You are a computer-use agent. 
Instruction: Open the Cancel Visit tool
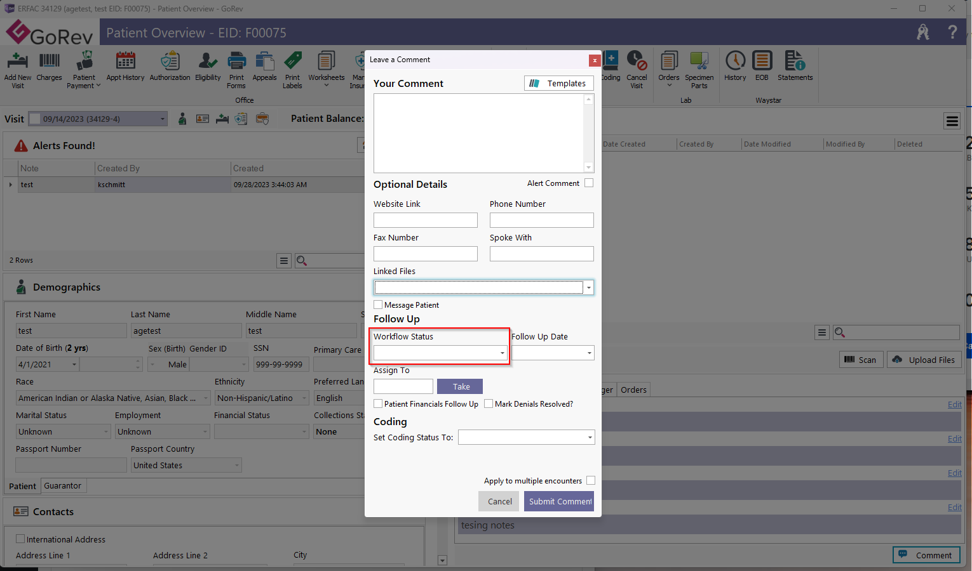(x=637, y=70)
